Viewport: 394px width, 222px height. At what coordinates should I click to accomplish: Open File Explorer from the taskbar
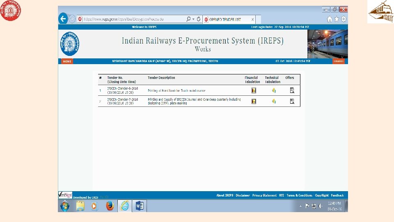(x=80, y=206)
